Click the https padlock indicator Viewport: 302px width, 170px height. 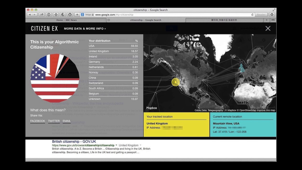click(x=90, y=15)
